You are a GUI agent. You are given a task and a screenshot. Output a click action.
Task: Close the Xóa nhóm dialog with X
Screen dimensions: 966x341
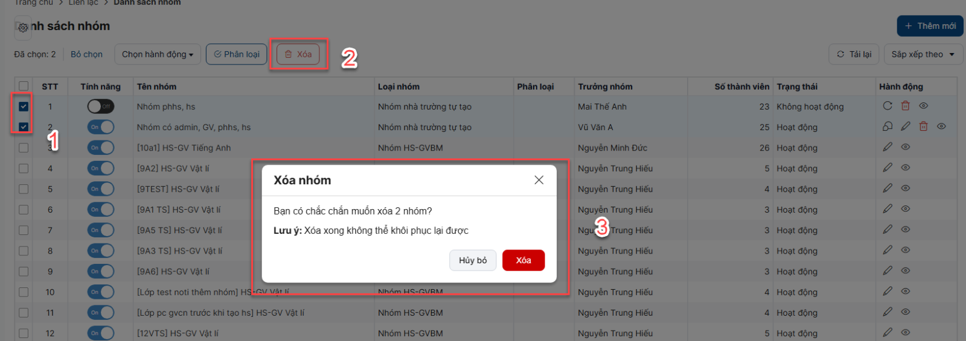539,180
